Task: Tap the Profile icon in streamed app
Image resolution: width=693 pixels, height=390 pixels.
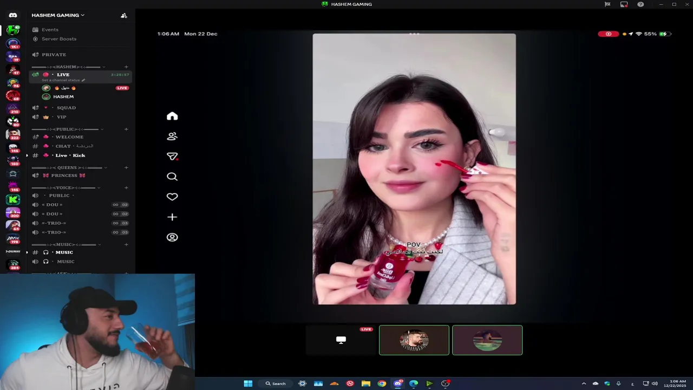Action: (172, 237)
